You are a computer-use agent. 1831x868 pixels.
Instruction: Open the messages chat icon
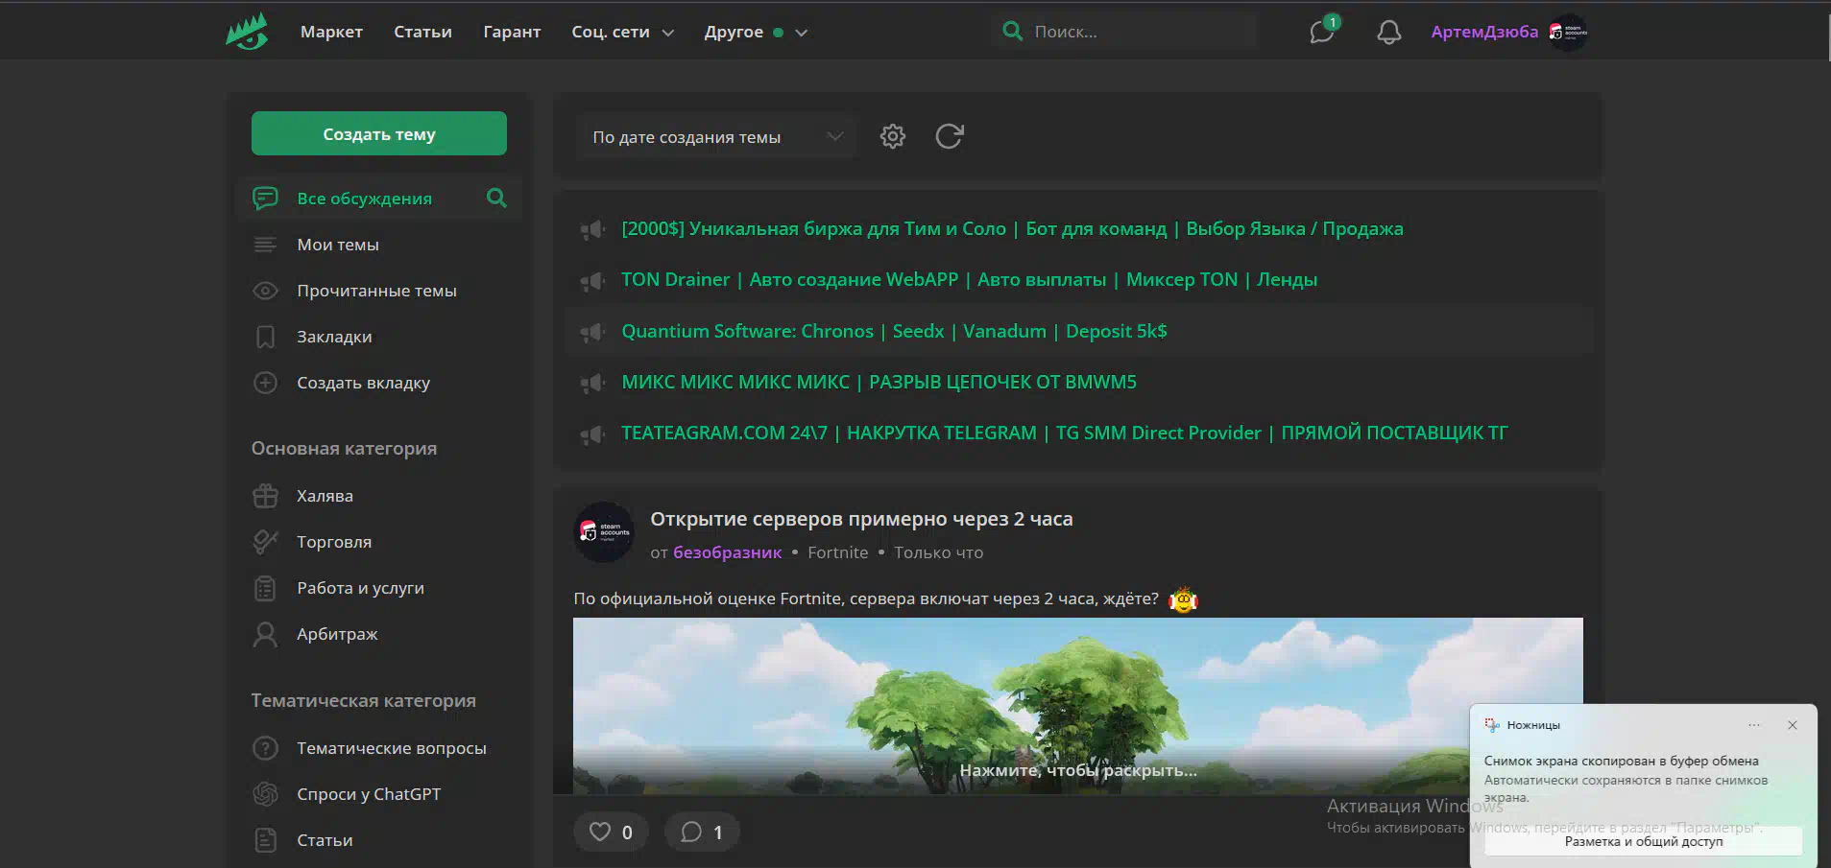[x=1322, y=32]
